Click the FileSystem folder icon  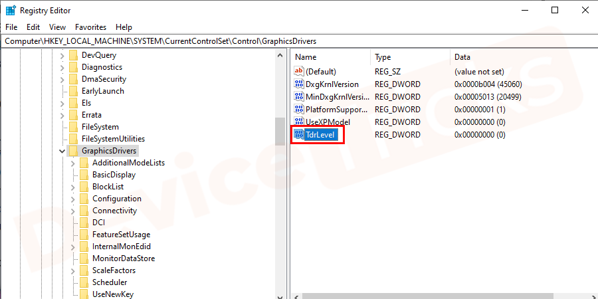73,127
